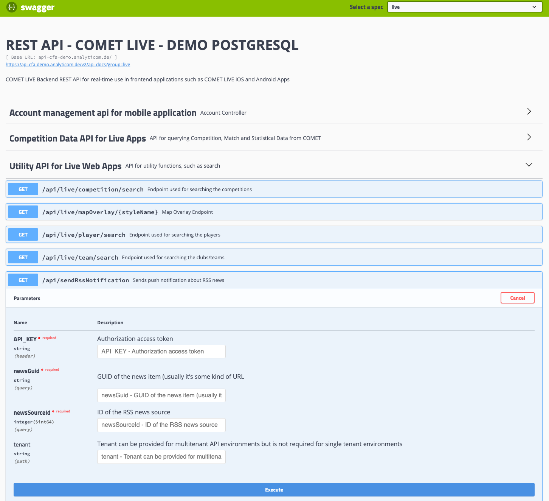Image resolution: width=549 pixels, height=501 pixels.
Task: Open the 'Select a spec' dropdown
Action: tap(464, 7)
